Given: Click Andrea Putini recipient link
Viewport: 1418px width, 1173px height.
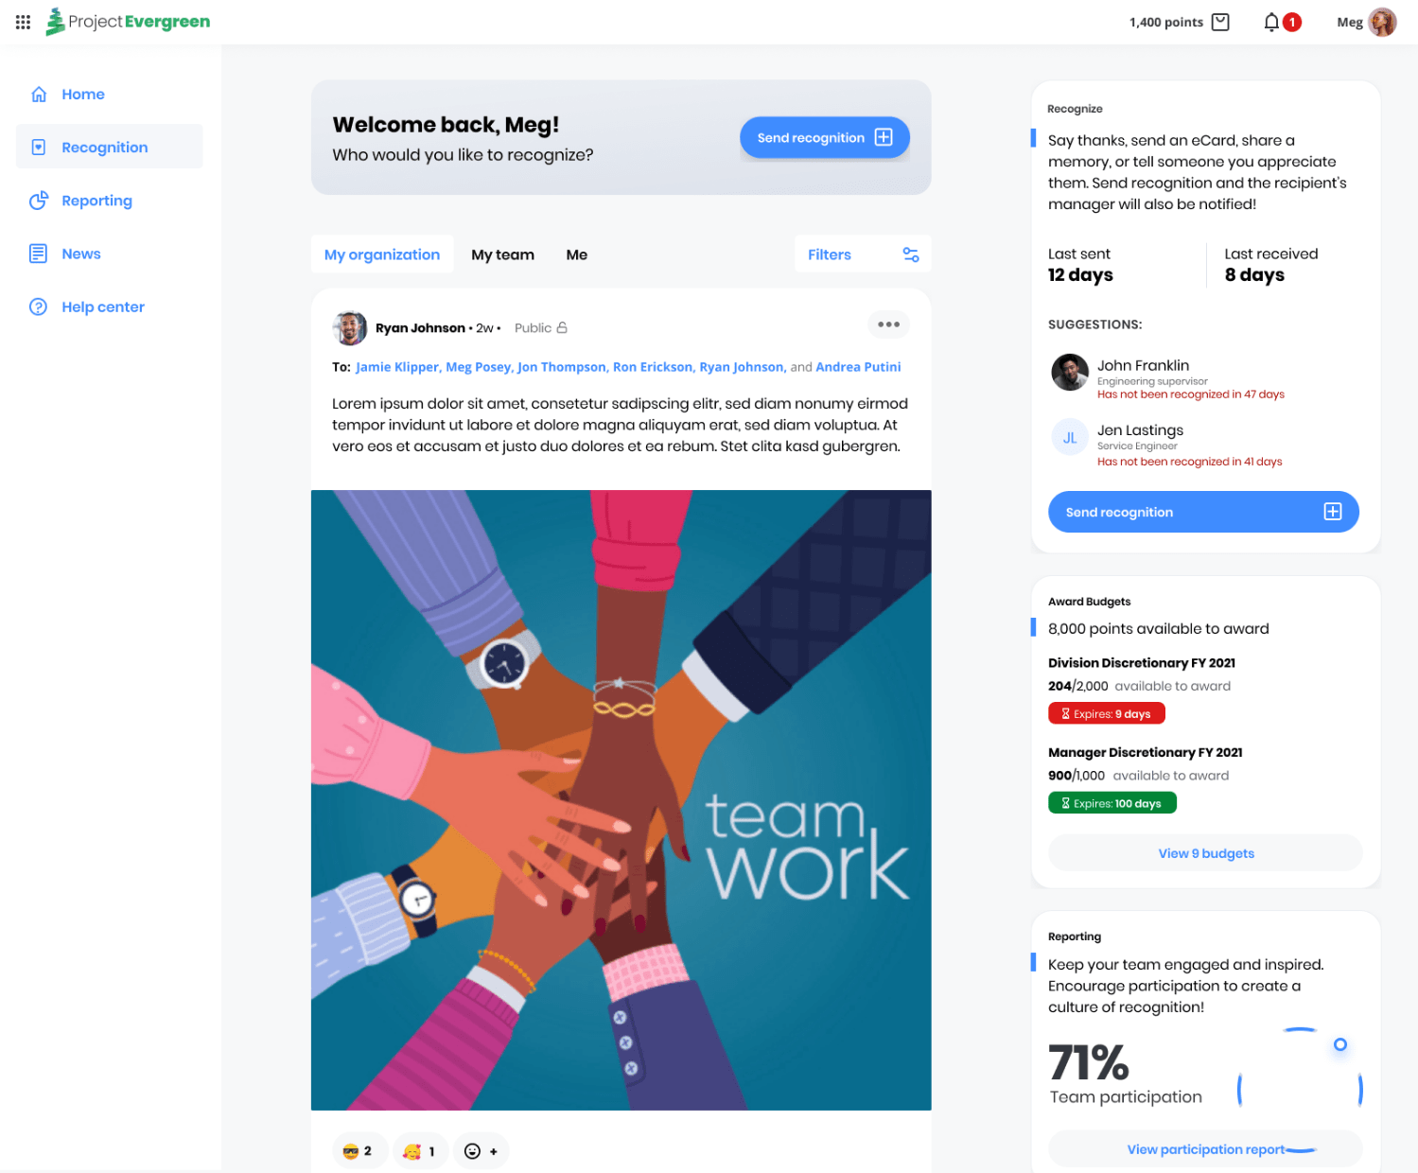Looking at the screenshot, I should pyautogui.click(x=858, y=367).
